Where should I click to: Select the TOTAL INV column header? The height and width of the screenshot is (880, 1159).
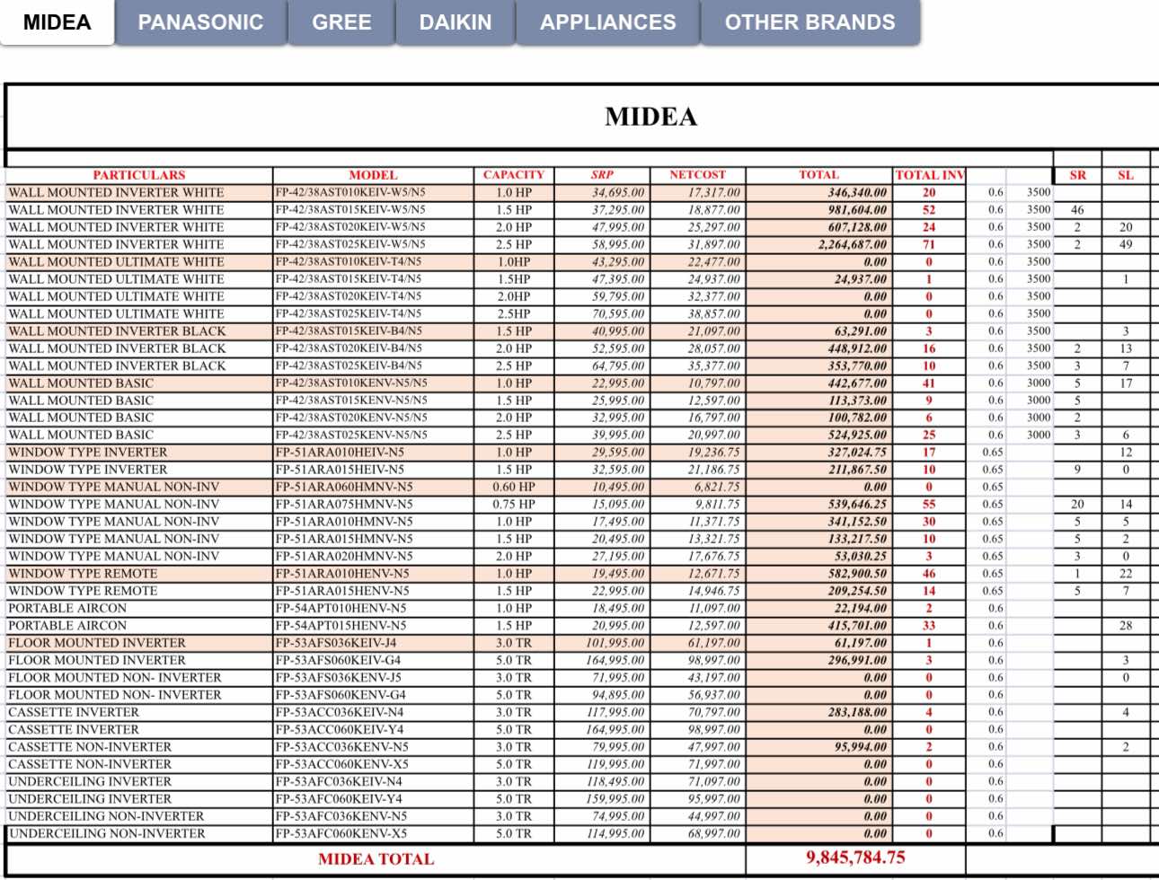coord(929,175)
